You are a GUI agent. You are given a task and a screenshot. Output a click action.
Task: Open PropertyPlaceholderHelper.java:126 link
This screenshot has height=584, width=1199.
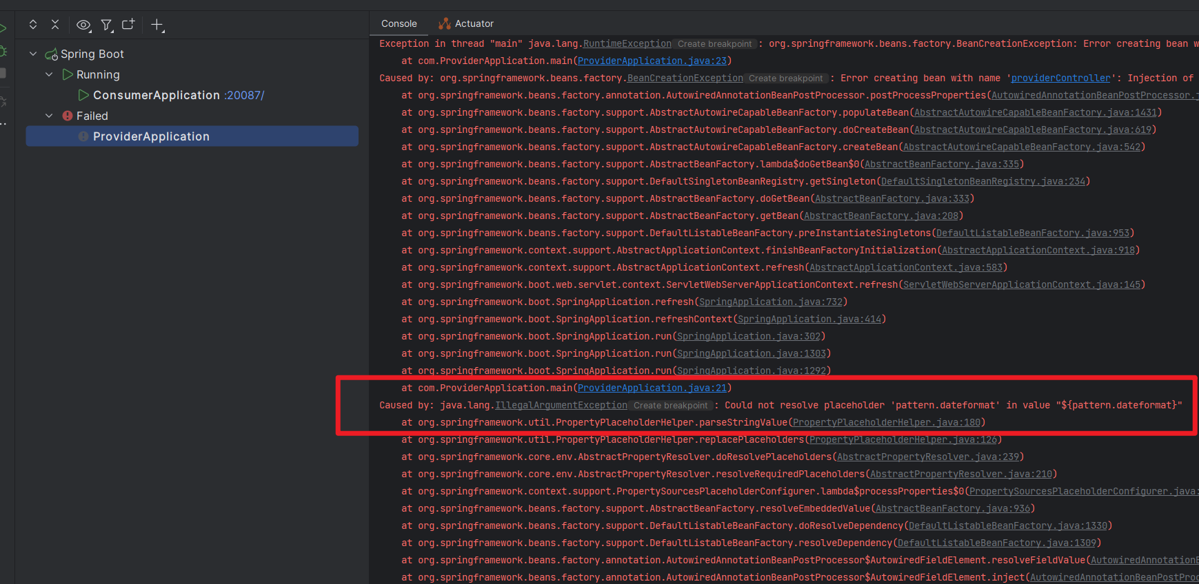tap(903, 439)
